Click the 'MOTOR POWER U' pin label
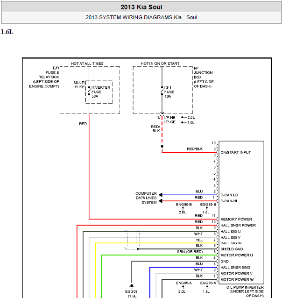 click(x=237, y=255)
